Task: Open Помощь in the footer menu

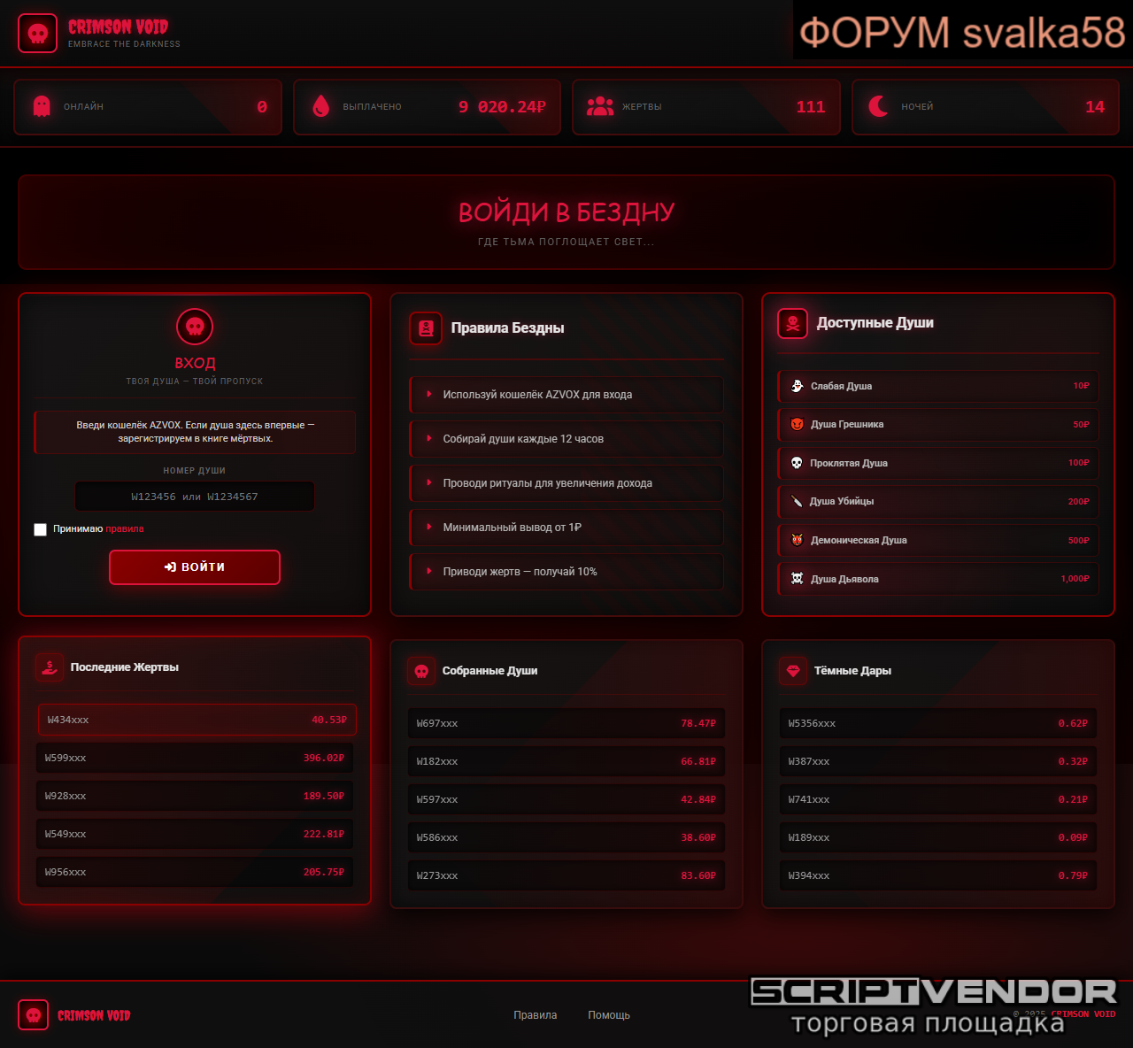Action: point(609,1015)
